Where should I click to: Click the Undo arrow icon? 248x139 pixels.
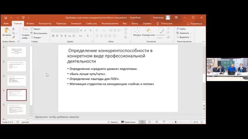[11, 17]
